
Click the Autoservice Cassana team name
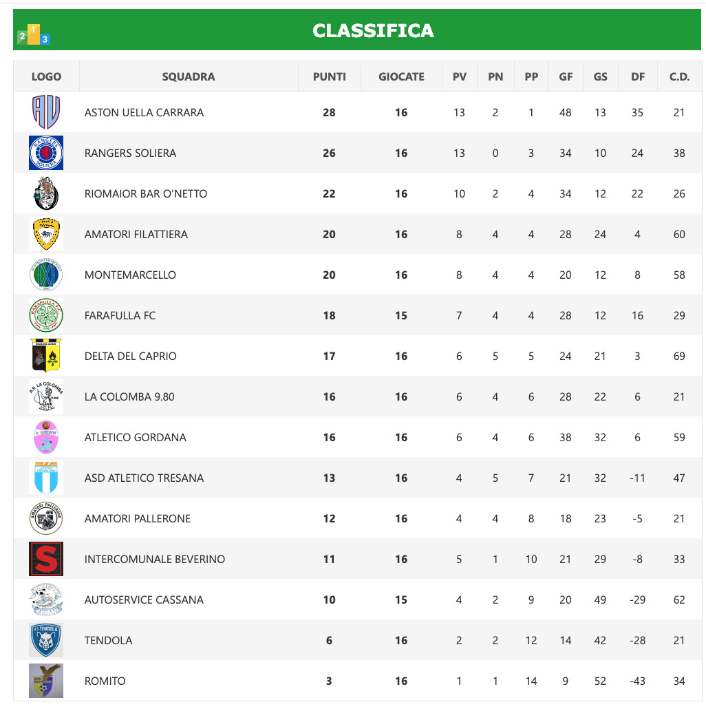[x=144, y=599]
